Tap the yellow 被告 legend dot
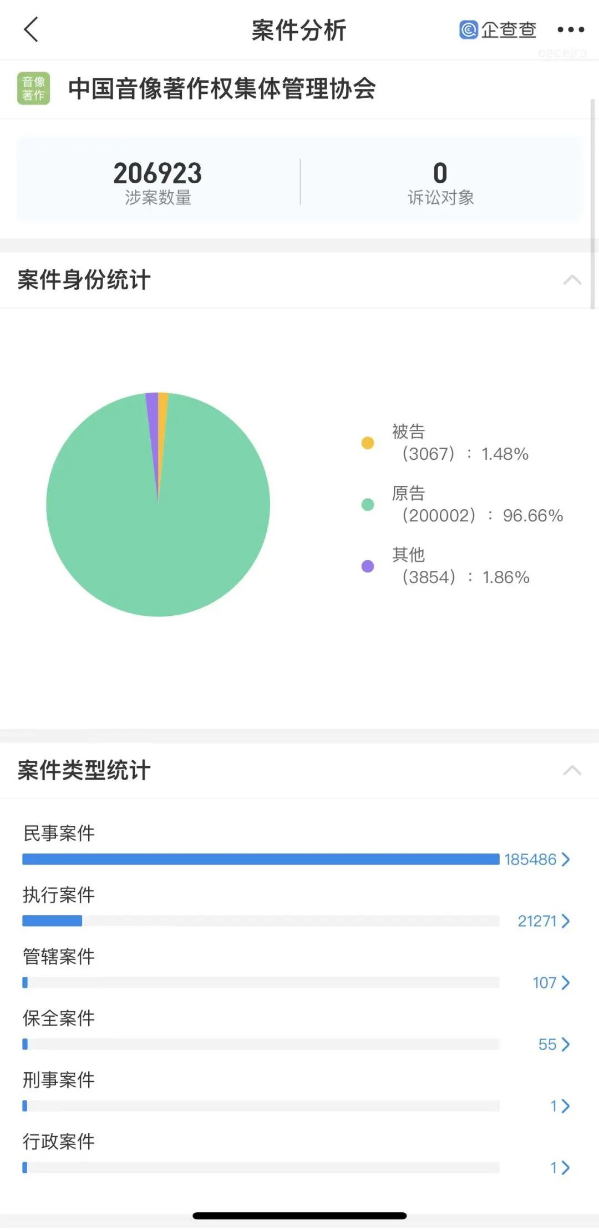The width and height of the screenshot is (599, 1230). click(367, 443)
